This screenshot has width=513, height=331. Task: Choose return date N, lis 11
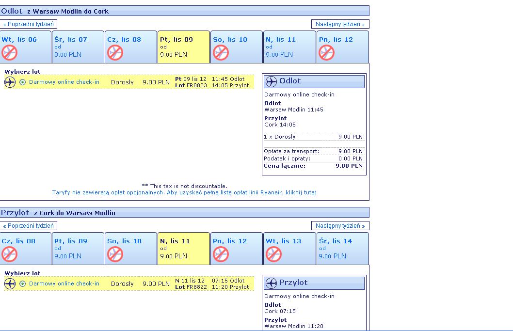tap(184, 248)
